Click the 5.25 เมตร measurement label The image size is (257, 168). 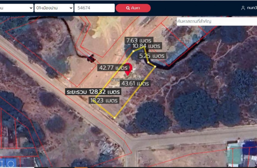pos(152,56)
